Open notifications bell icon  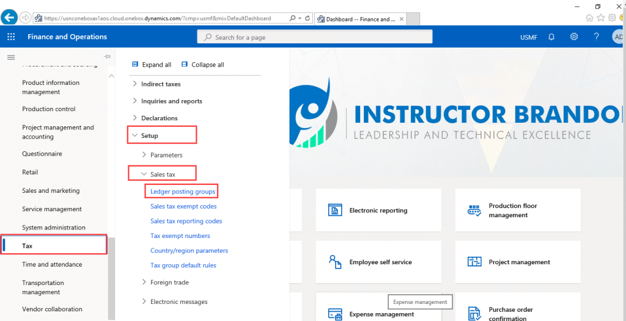tap(551, 37)
